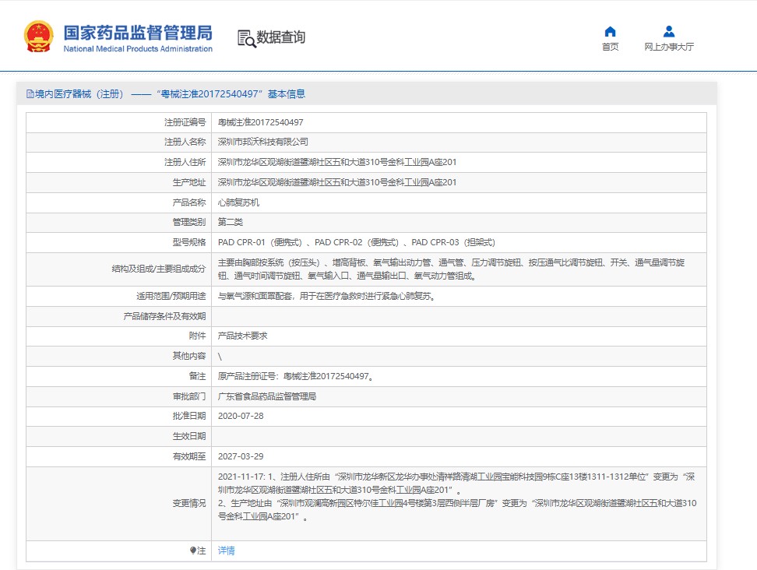Click the approval date 2020-07-28
The image size is (757, 570).
(x=241, y=416)
